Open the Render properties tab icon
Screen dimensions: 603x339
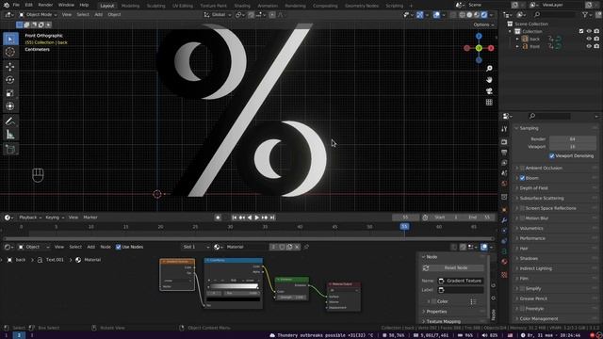coord(504,142)
